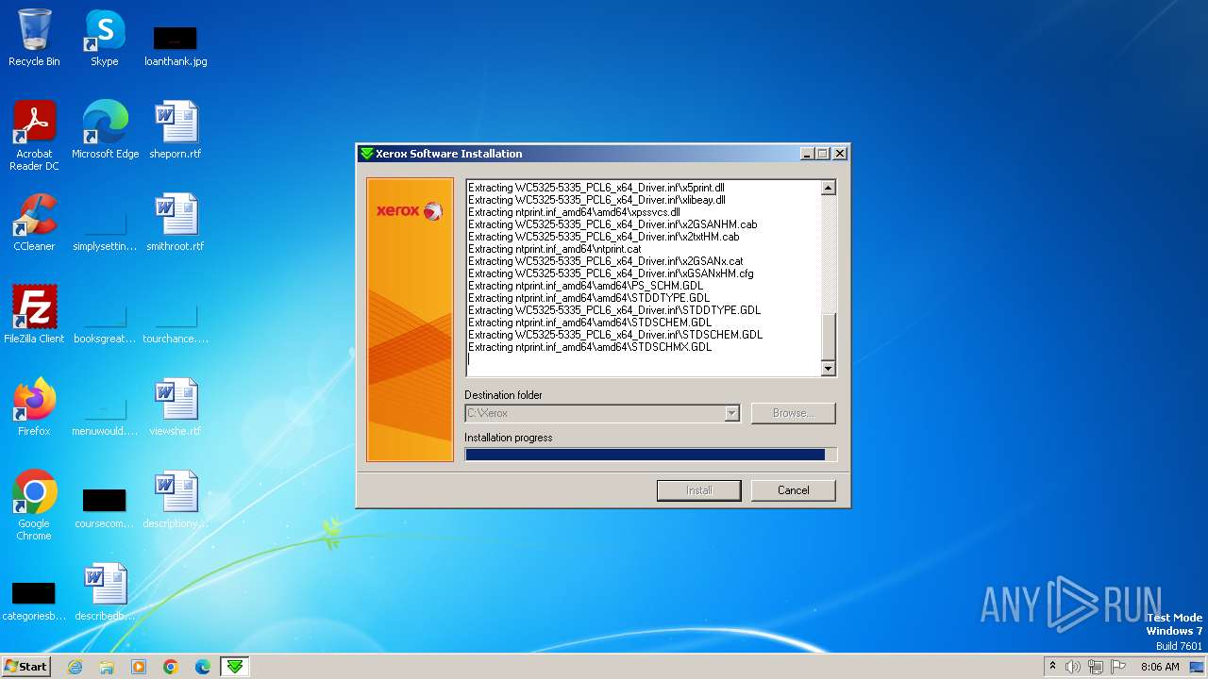The height and width of the screenshot is (679, 1208).
Task: Close the Xerox Software Installation window
Action: (840, 154)
